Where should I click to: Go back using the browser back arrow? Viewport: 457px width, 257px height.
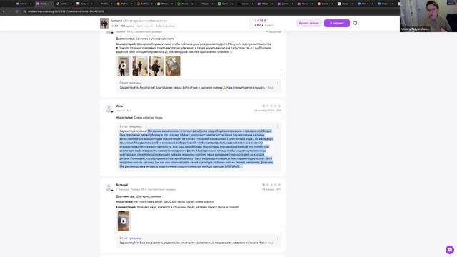coord(4,11)
